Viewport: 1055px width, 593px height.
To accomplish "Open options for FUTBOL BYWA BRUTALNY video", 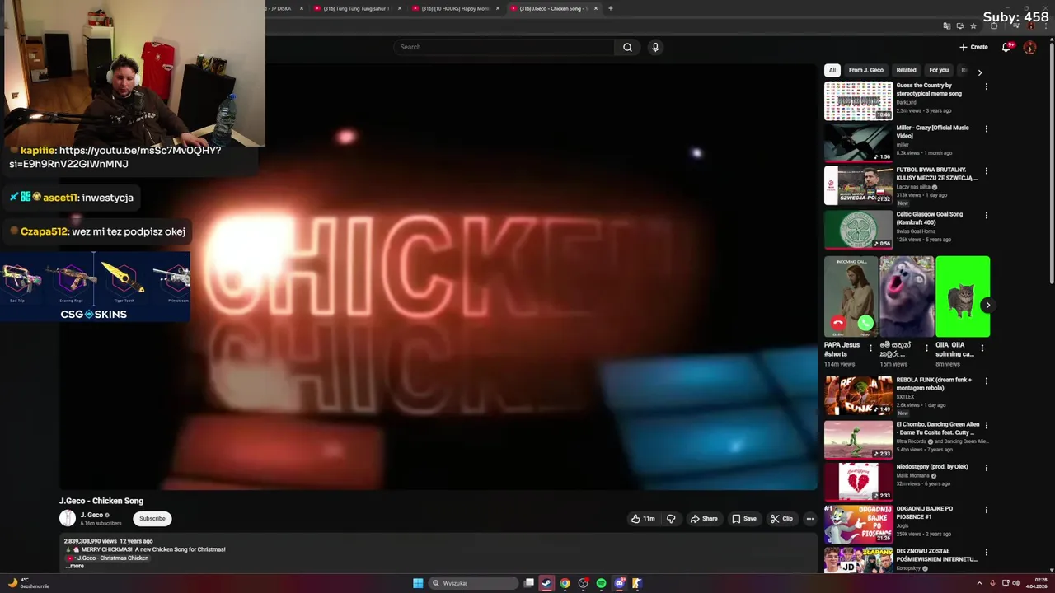I will click(x=986, y=171).
